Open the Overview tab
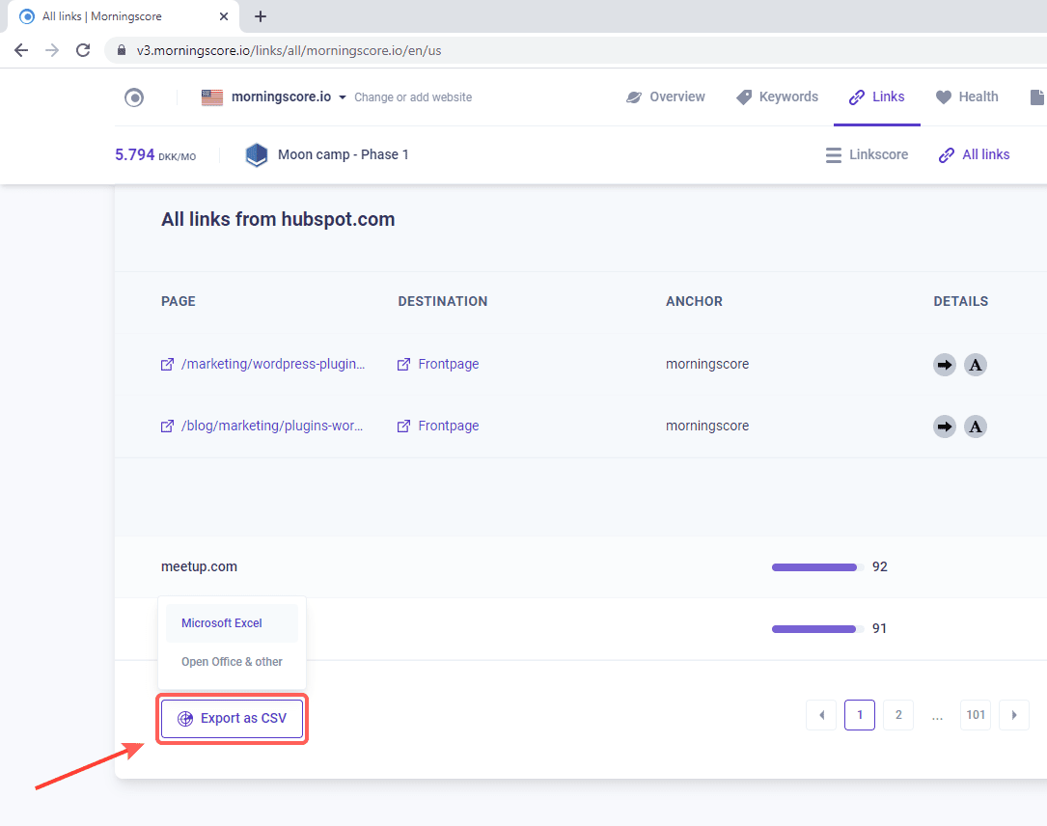The height and width of the screenshot is (826, 1047). [665, 96]
